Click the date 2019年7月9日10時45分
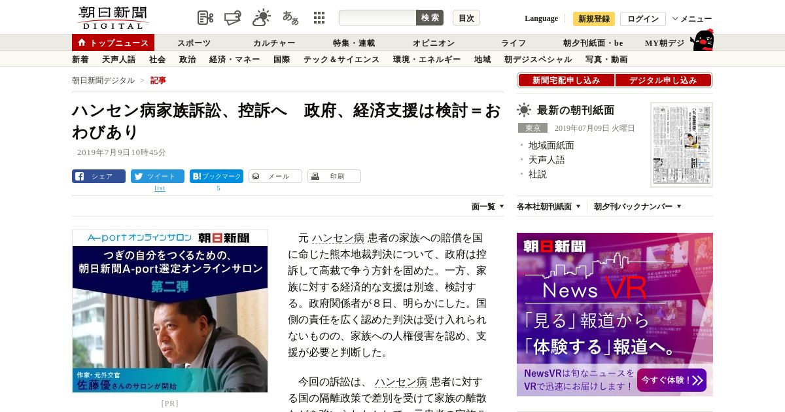The height and width of the screenshot is (412, 785). [122, 152]
